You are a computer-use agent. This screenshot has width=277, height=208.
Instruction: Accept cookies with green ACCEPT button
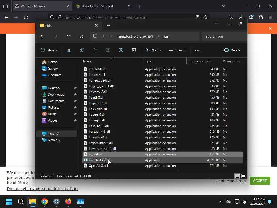point(260,181)
